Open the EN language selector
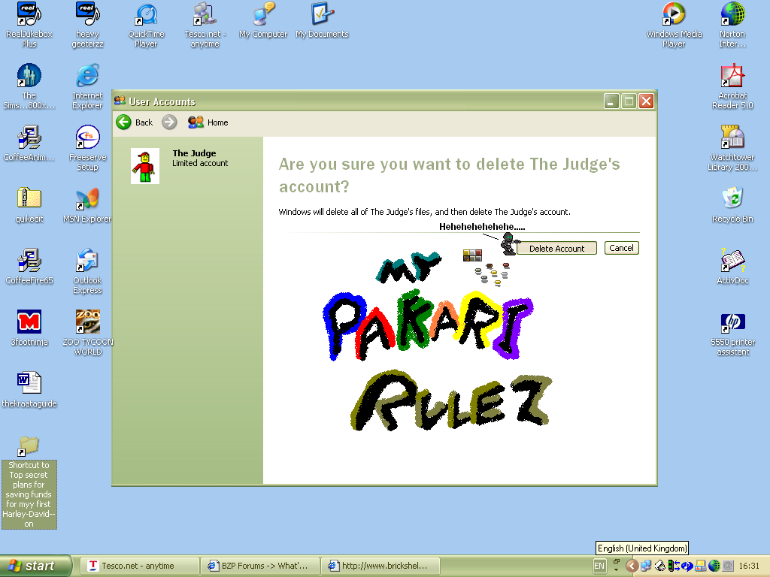 pyautogui.click(x=599, y=566)
